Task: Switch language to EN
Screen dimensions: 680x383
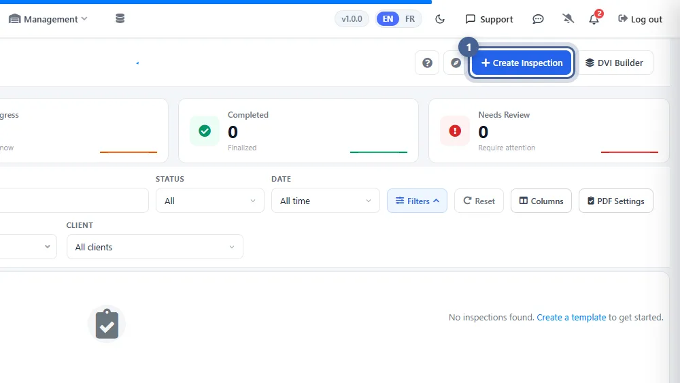Action: pyautogui.click(x=388, y=19)
